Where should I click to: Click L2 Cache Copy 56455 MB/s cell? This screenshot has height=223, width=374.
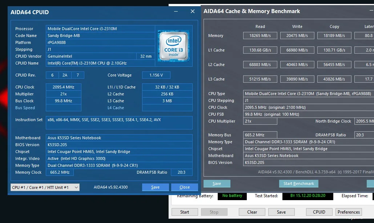[334, 65]
